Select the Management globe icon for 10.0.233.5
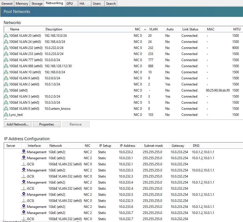The height and width of the screenshot is (222, 243). tap(23, 194)
